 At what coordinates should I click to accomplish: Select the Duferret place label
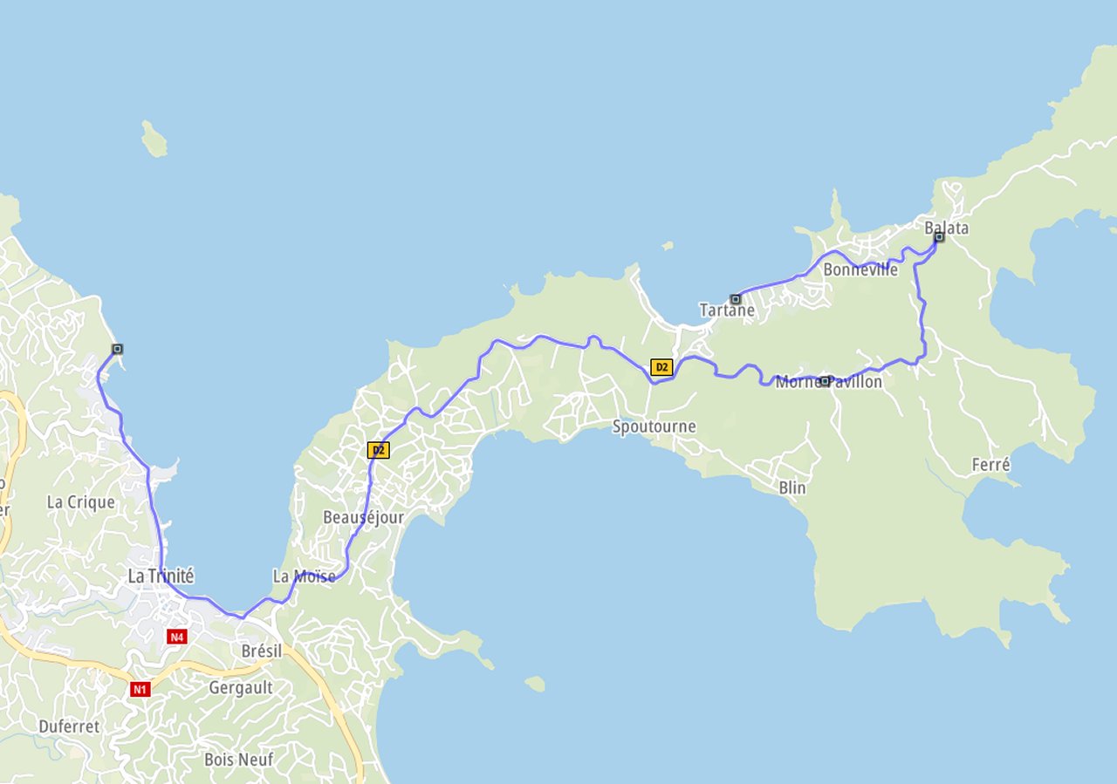[69, 726]
